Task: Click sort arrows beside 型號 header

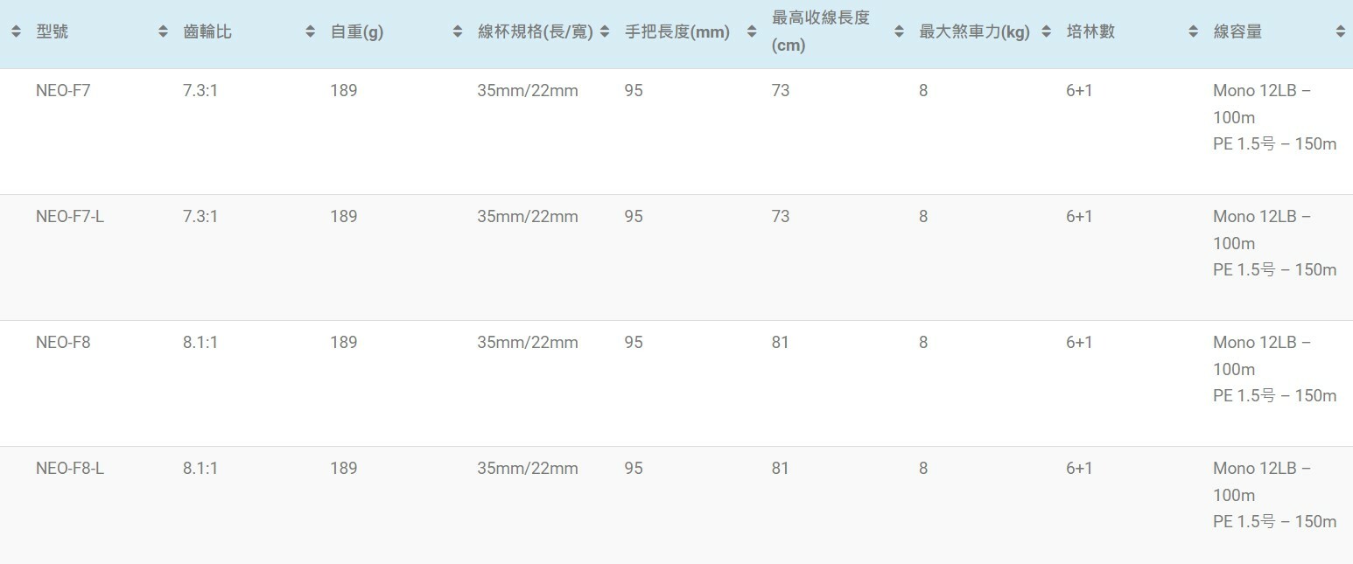Action: click(163, 32)
